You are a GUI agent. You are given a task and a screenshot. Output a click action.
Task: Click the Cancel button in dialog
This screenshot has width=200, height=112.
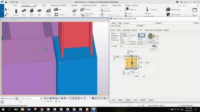pyautogui.click(x=151, y=100)
